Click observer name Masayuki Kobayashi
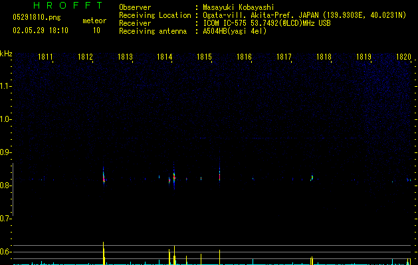The image size is (418, 265). pos(239,7)
